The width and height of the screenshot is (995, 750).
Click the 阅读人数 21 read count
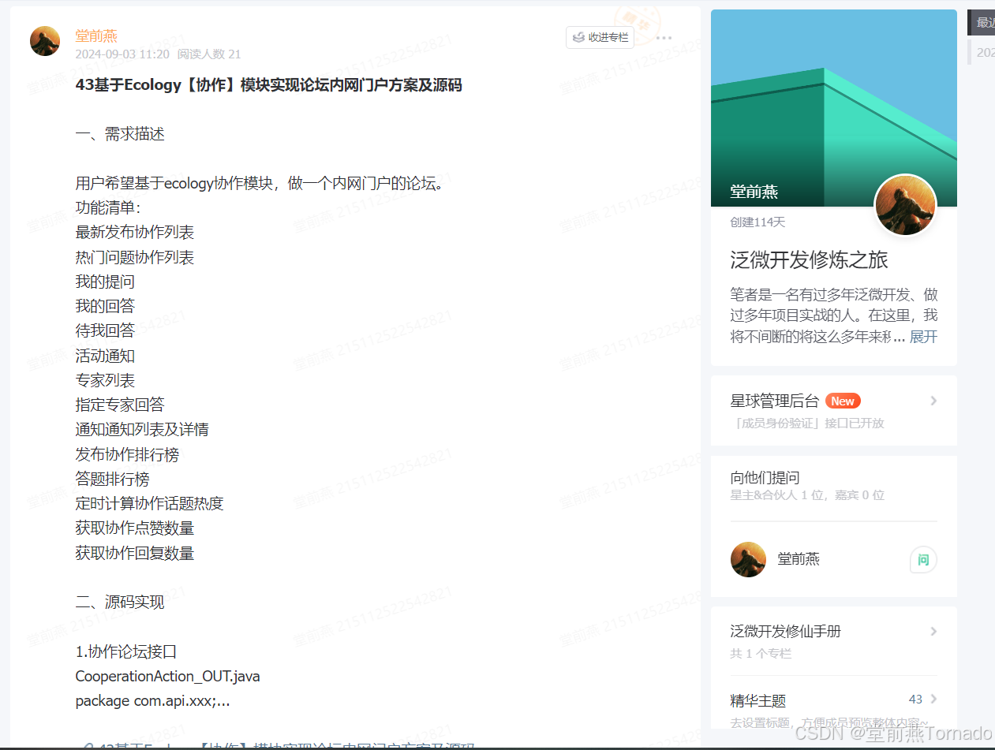(209, 54)
